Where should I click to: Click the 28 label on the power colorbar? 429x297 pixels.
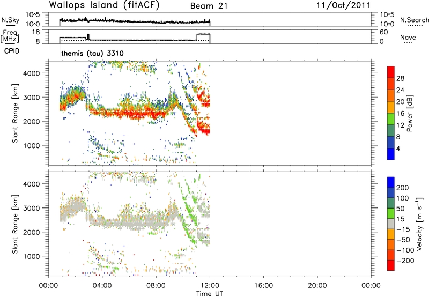(400, 78)
